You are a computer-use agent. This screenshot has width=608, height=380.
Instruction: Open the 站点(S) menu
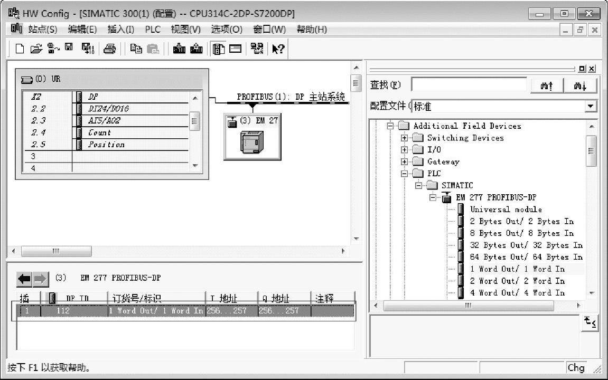point(43,30)
